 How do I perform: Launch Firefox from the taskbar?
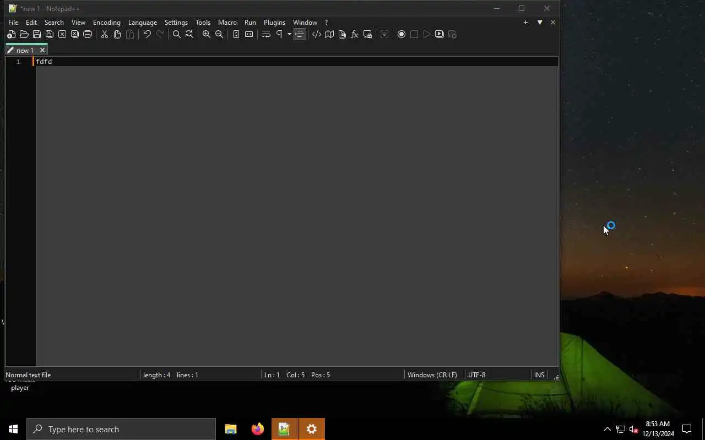tap(257, 429)
